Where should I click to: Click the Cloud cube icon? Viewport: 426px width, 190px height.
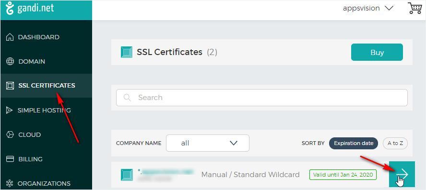[10, 134]
